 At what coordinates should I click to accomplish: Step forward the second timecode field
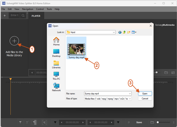pyautogui.click(x=112, y=122)
